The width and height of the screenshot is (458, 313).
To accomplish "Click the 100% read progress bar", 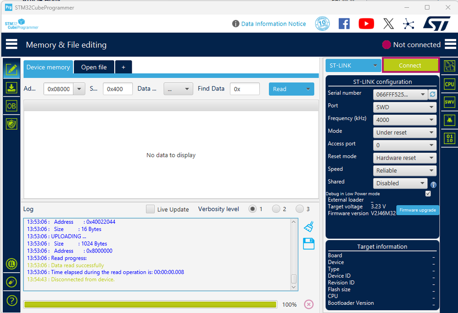I will (150, 305).
